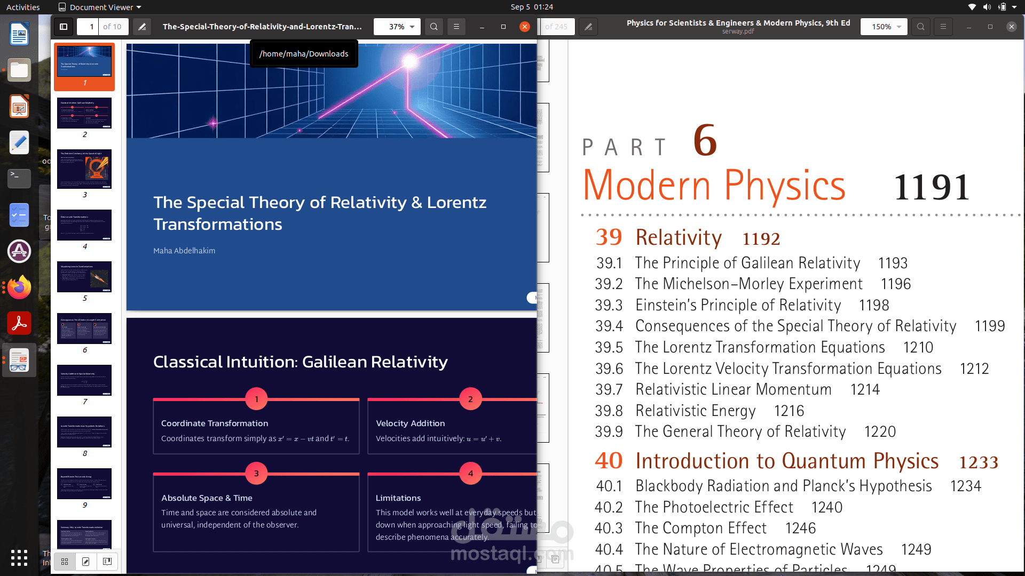Expand the 37% zoom dropdown
This screenshot has width=1025, height=576.
pos(412,27)
